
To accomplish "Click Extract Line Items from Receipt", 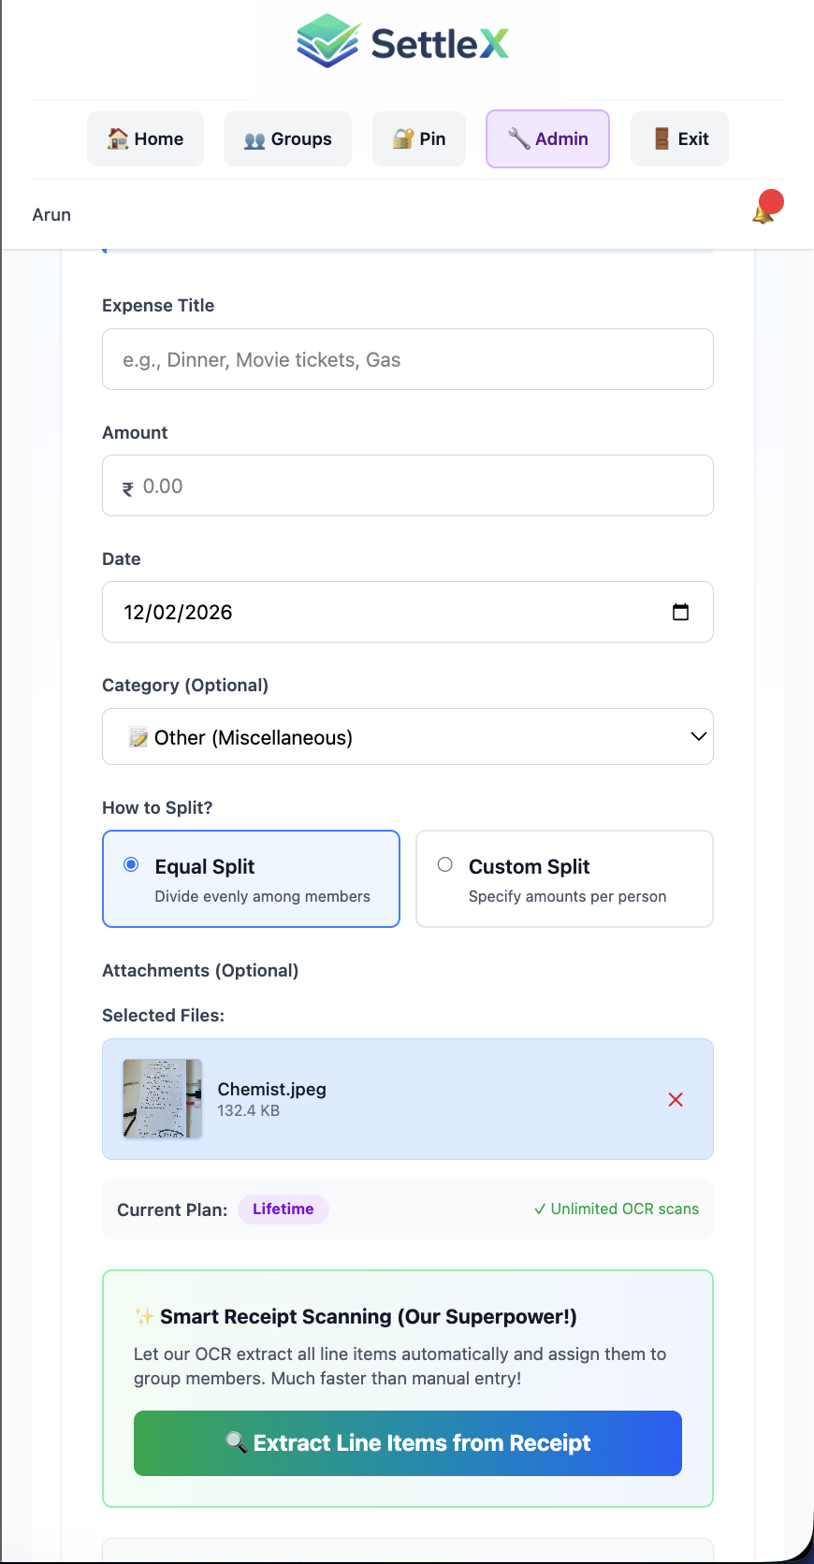I will pos(408,1443).
